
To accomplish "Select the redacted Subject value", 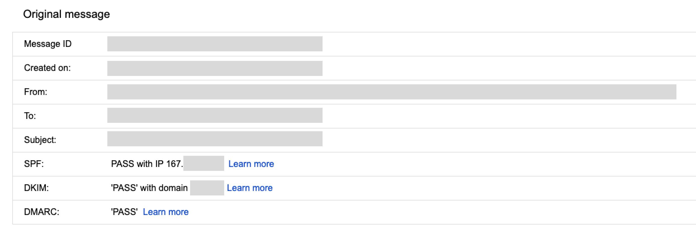I will pyautogui.click(x=215, y=139).
